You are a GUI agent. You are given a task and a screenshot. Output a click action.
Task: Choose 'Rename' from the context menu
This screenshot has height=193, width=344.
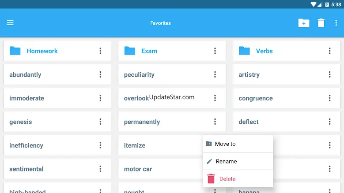(x=226, y=161)
